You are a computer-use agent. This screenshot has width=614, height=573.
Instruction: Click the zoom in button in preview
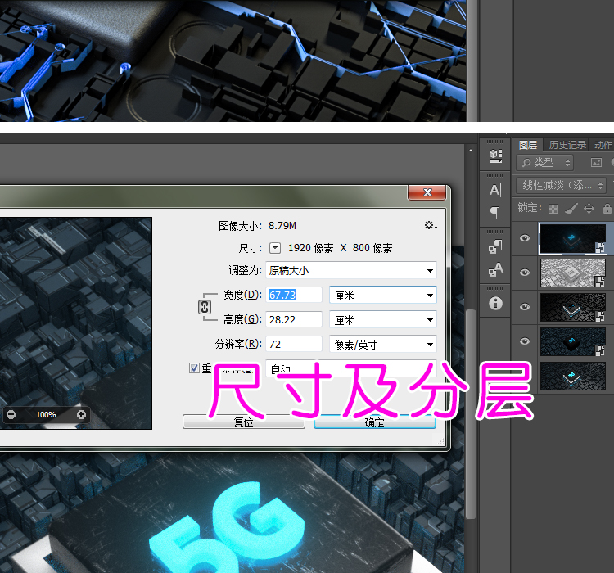click(81, 415)
